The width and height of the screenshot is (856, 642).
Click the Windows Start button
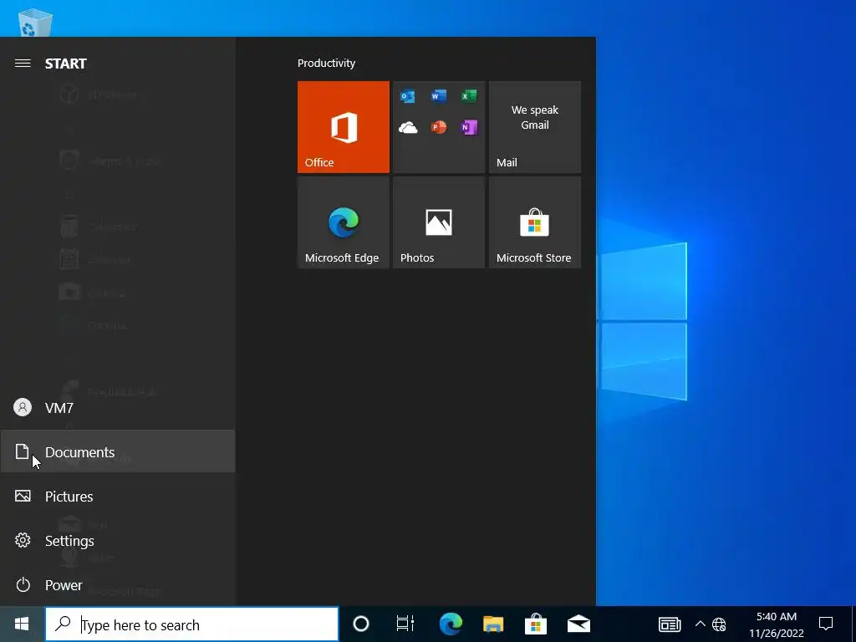pyautogui.click(x=22, y=624)
